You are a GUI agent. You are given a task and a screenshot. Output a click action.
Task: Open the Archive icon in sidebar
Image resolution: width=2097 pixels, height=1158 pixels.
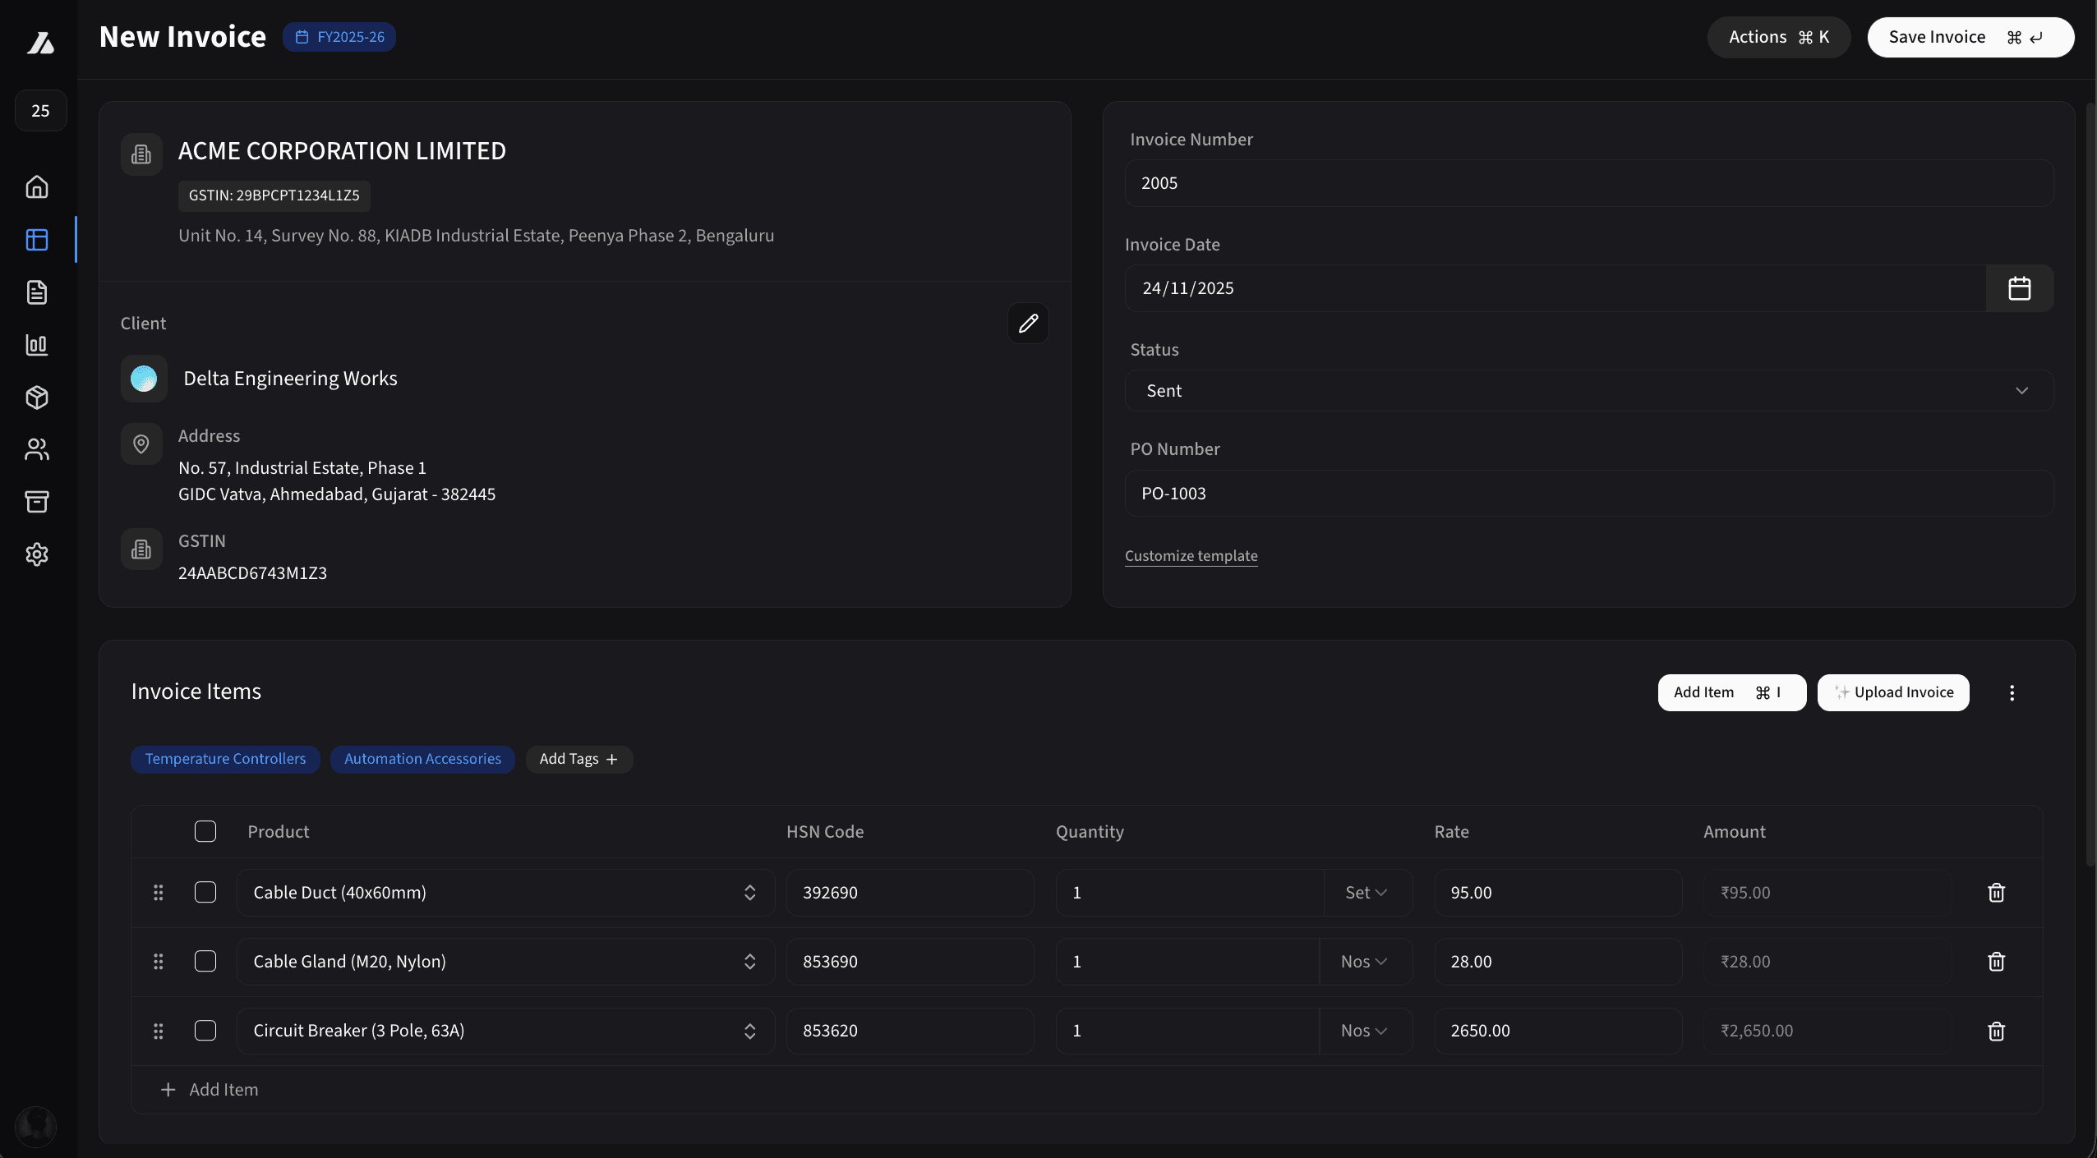tap(37, 502)
